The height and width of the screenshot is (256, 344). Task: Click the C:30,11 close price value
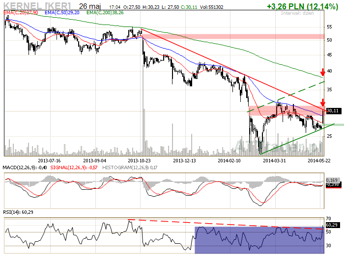[x=189, y=7]
